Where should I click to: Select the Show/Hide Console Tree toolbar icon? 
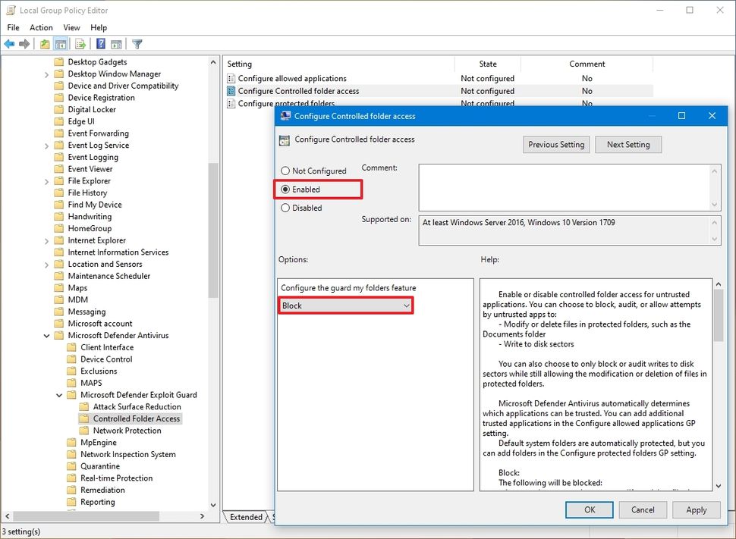tap(61, 43)
